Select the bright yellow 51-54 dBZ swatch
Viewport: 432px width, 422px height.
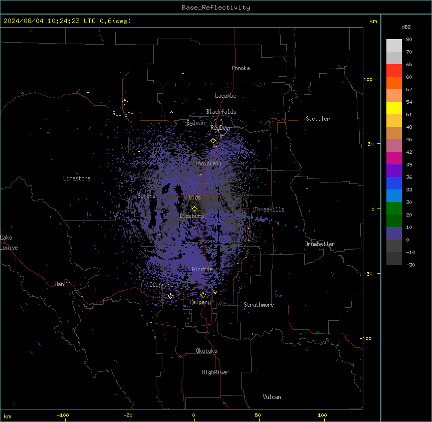pos(394,108)
